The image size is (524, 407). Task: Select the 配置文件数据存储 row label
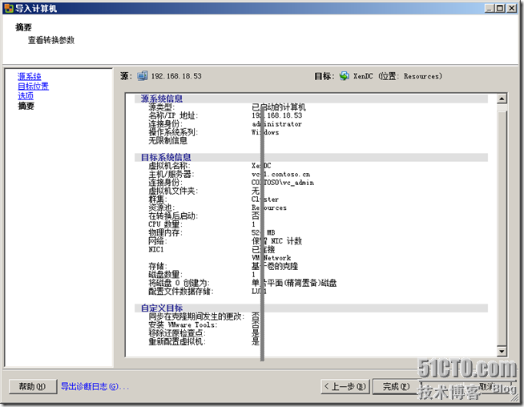click(181, 292)
